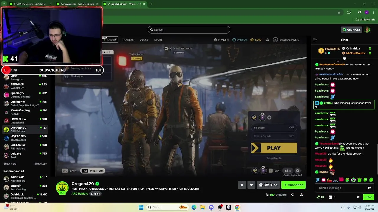The height and width of the screenshot is (212, 378).
Task: Click the heart follow icon
Action: click(x=251, y=185)
